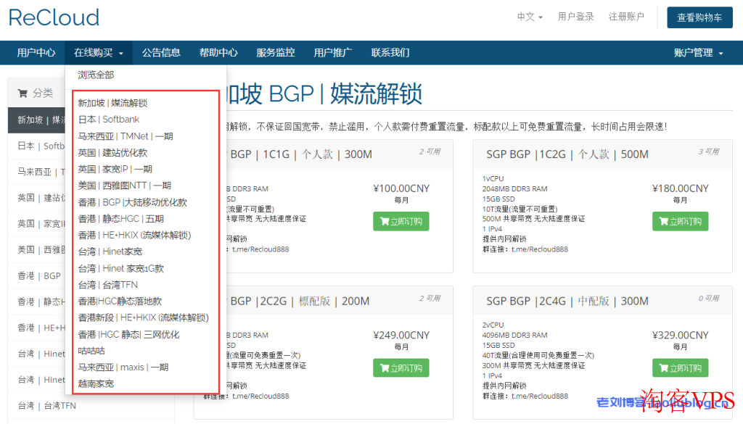743x424 pixels.
Task: Open 用户推广 in the navigation bar
Action: pyautogui.click(x=332, y=52)
